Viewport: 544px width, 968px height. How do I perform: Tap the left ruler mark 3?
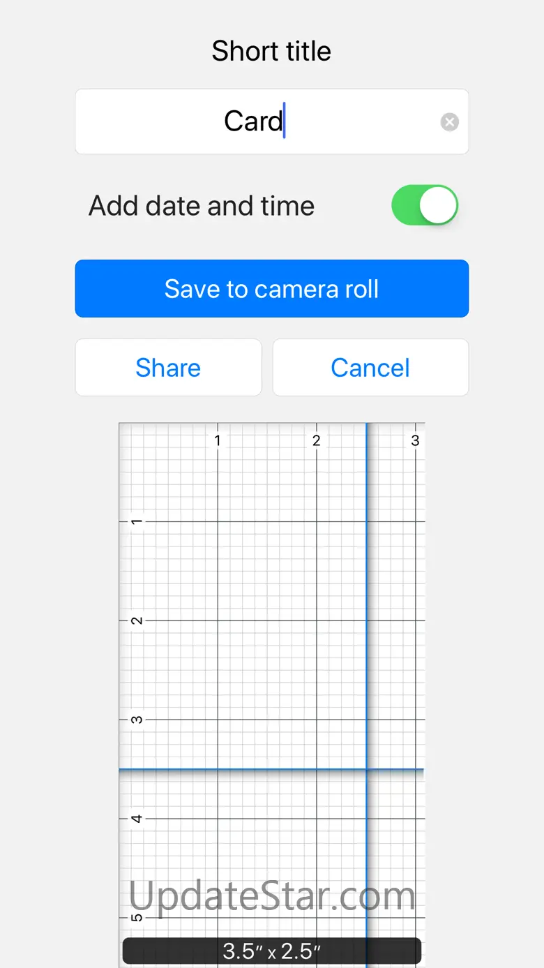coord(137,720)
